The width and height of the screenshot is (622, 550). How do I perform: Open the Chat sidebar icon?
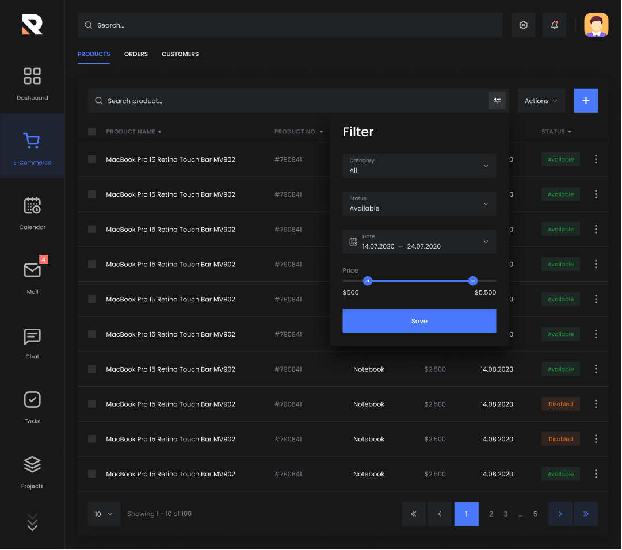32,337
